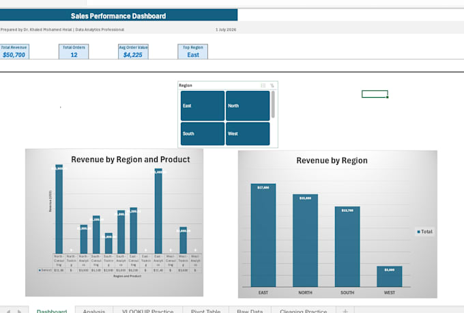Select the $17,400 data label on EAST bar
This screenshot has width=464, height=313.
[x=263, y=188]
